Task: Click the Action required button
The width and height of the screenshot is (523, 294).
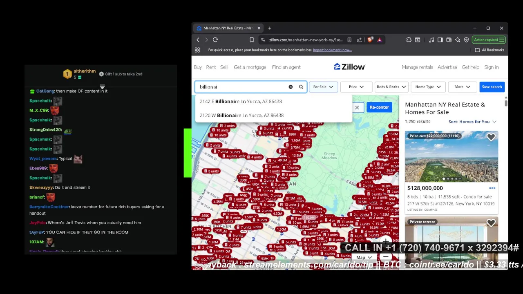Action: coord(489,40)
